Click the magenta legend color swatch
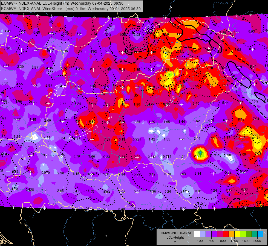This screenshot has height=246, width=268. (x=220, y=234)
